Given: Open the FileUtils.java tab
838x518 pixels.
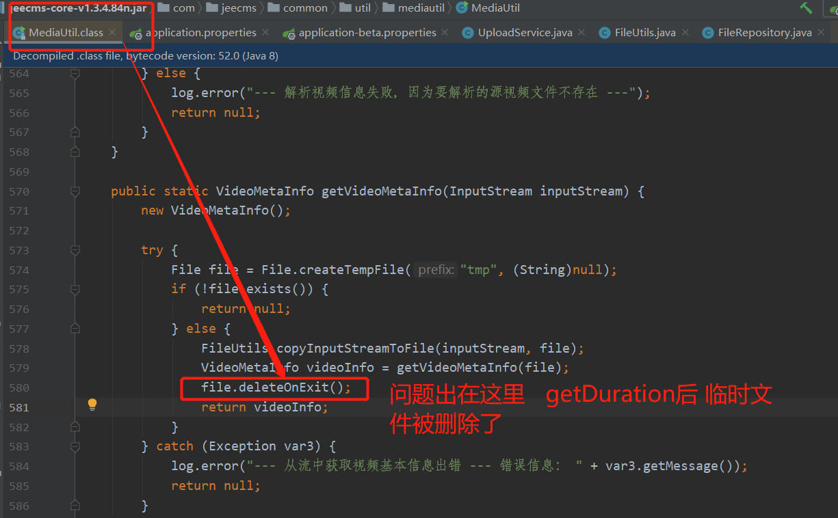Looking at the screenshot, I should tap(644, 33).
